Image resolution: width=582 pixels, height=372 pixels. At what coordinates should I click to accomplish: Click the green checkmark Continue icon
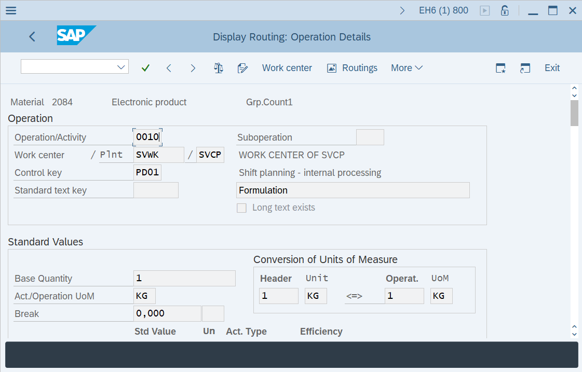pyautogui.click(x=145, y=67)
